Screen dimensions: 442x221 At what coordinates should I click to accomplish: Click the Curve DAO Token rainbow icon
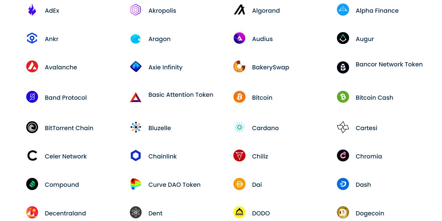[x=135, y=184]
